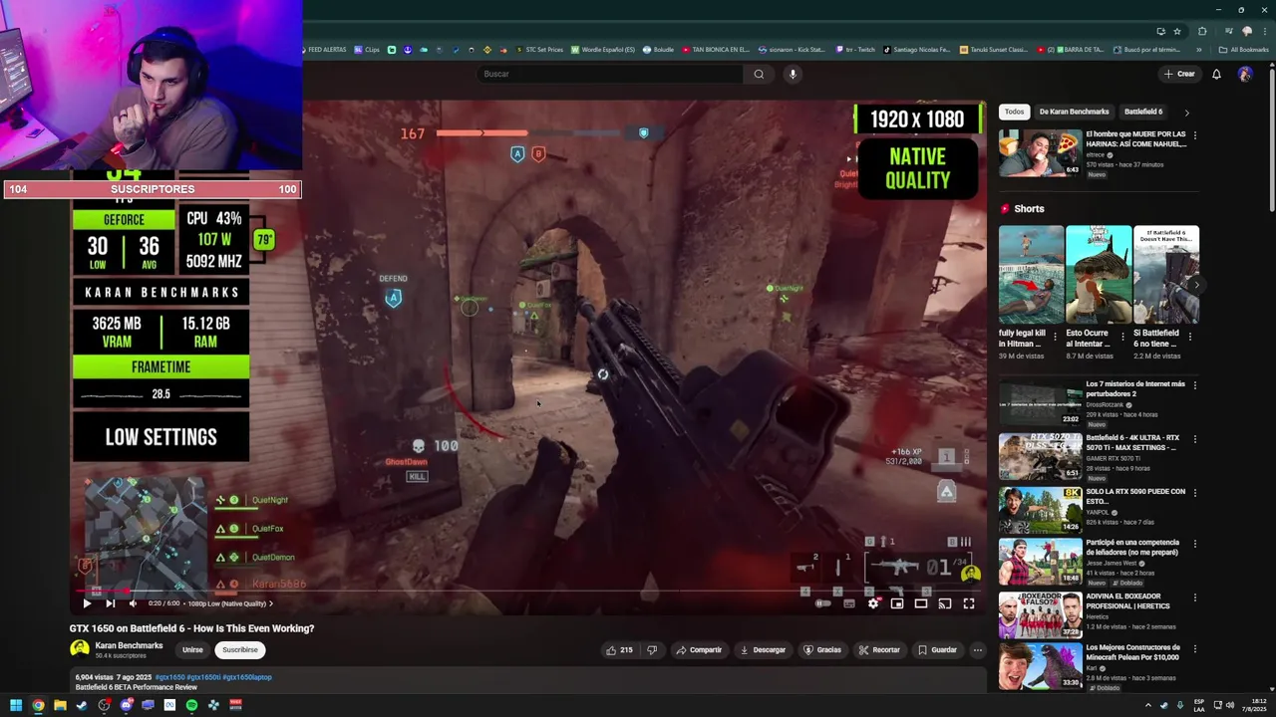Select the De Karan Benchmarks chip
Screen dimensions: 1276x717
tap(1074, 112)
